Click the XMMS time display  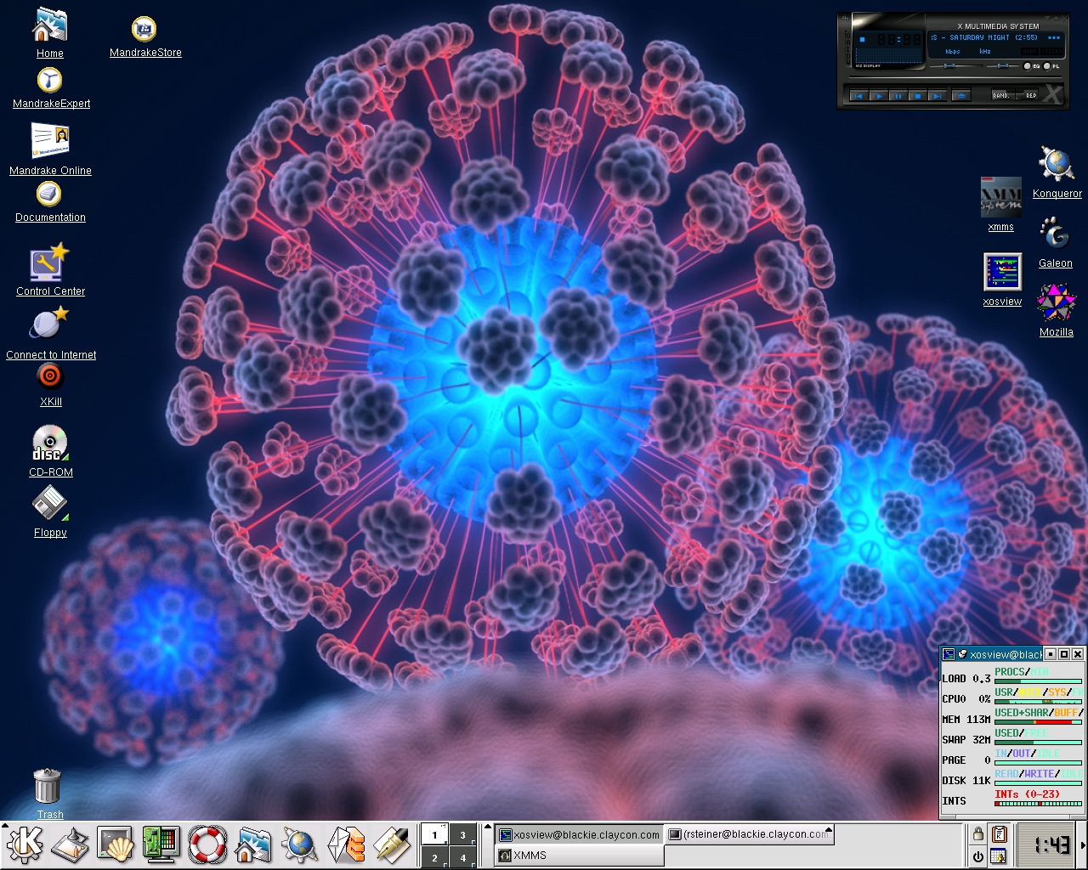point(899,39)
